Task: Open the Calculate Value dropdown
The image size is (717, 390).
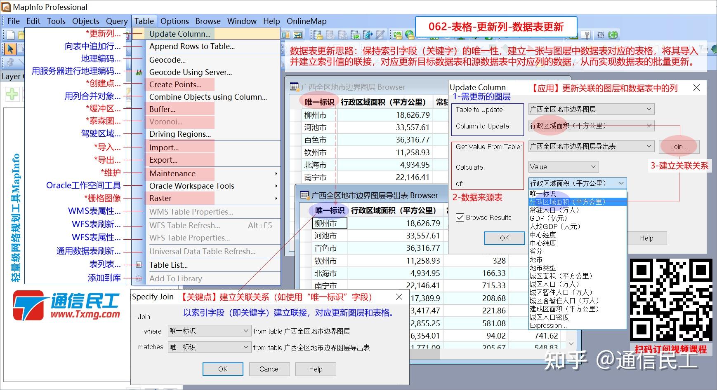Action: pyautogui.click(x=563, y=167)
